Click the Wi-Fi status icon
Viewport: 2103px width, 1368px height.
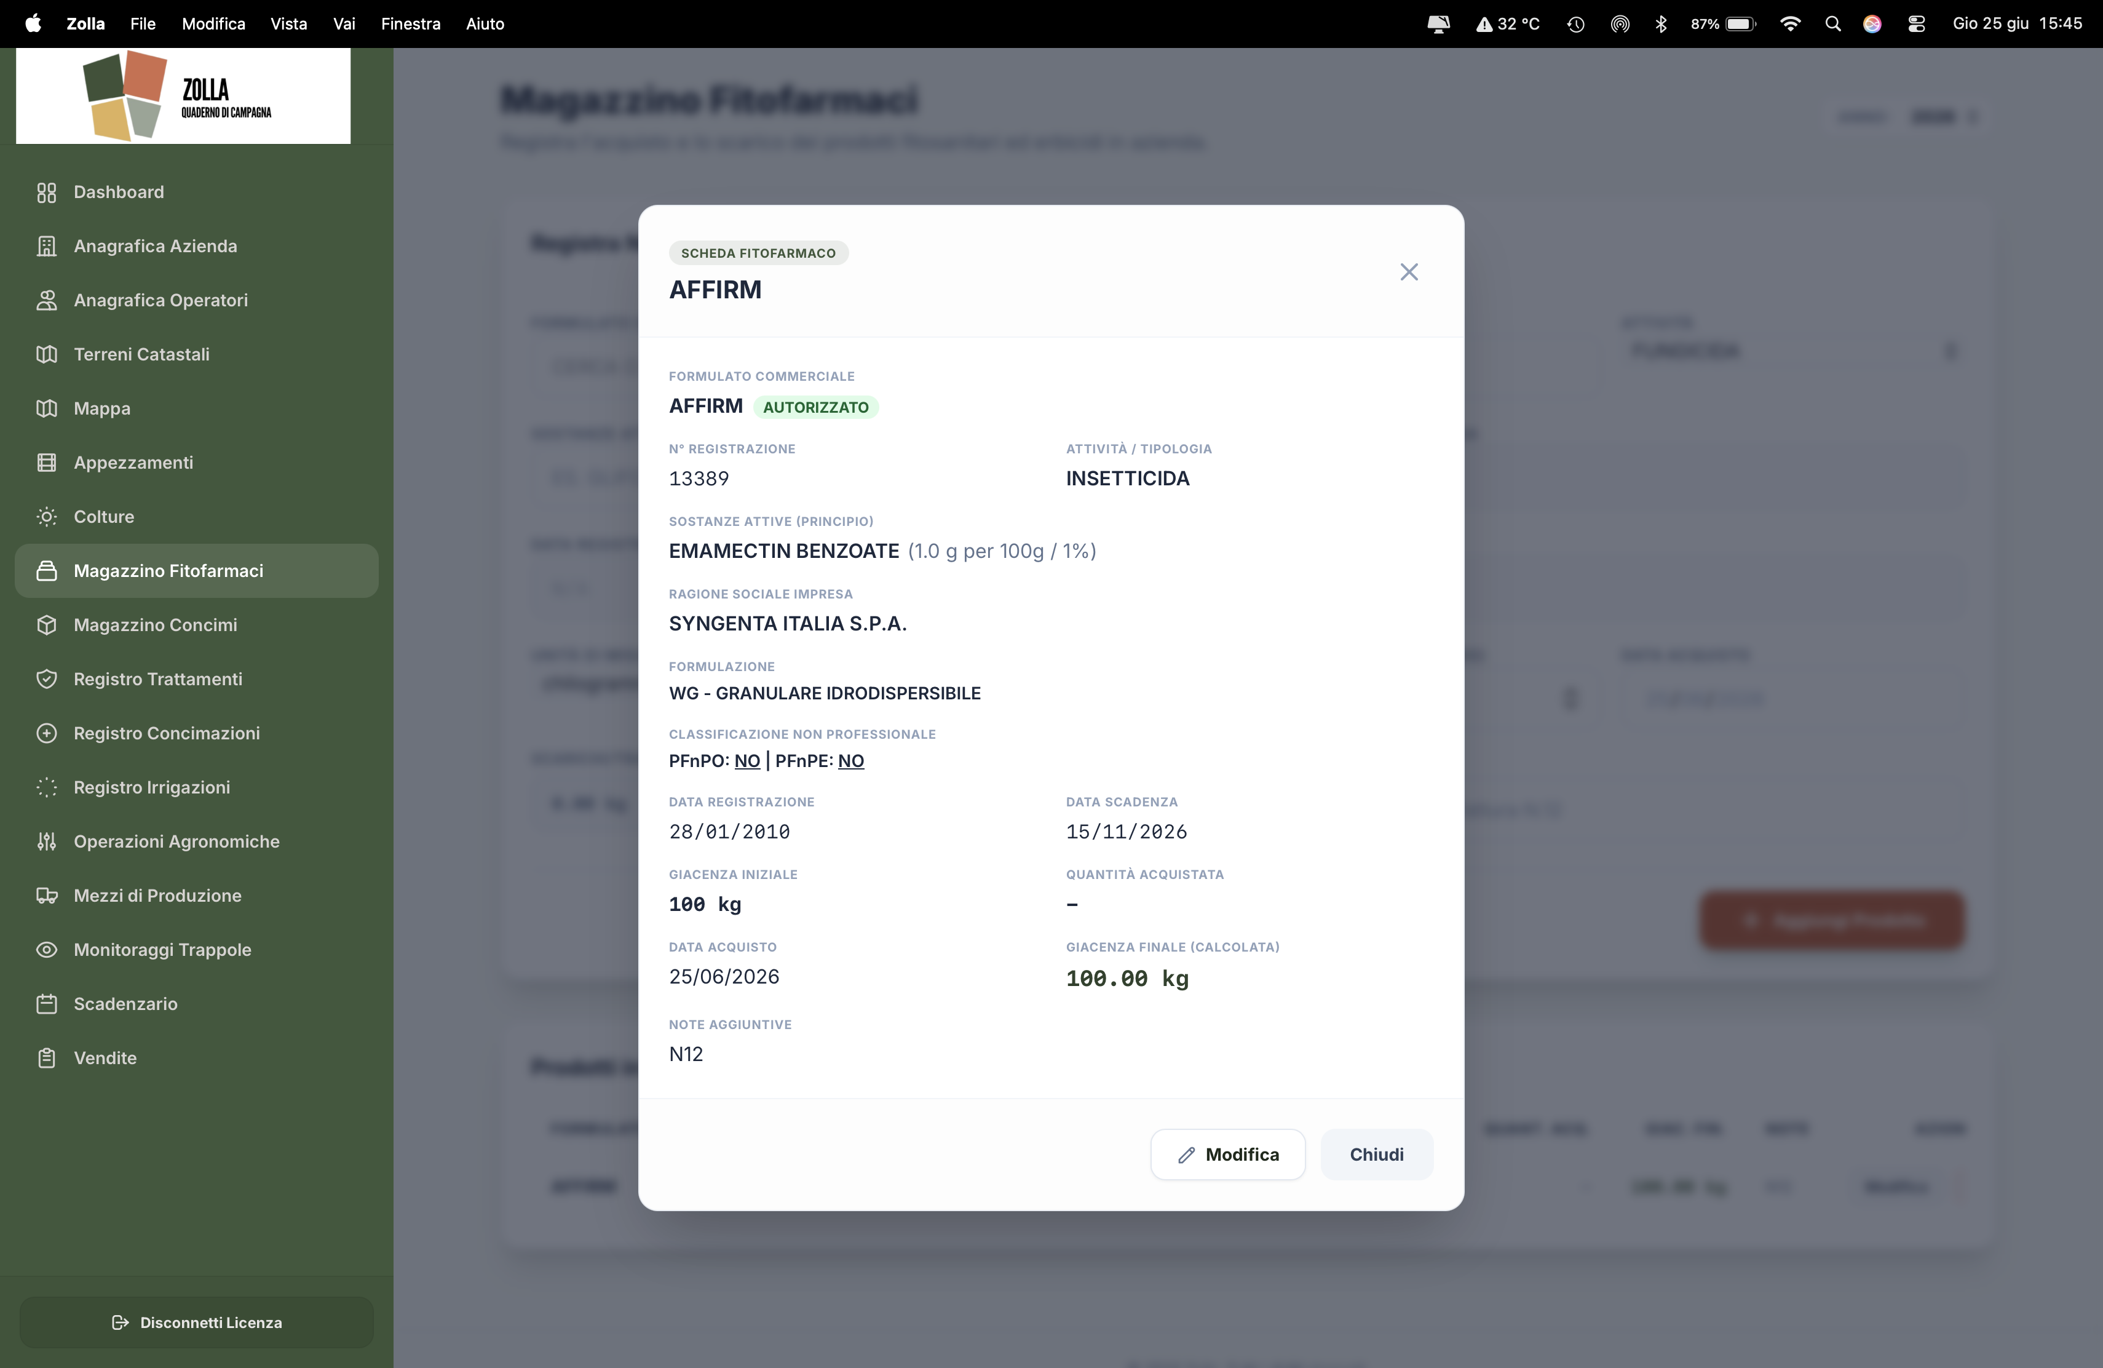click(1790, 24)
